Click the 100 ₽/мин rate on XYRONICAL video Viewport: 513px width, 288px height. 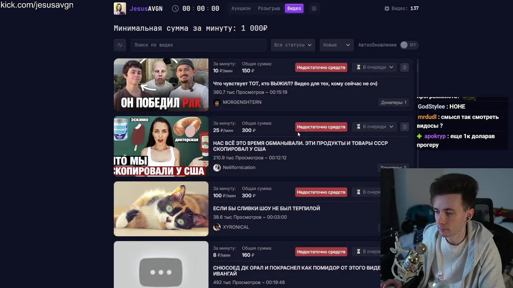coord(224,196)
